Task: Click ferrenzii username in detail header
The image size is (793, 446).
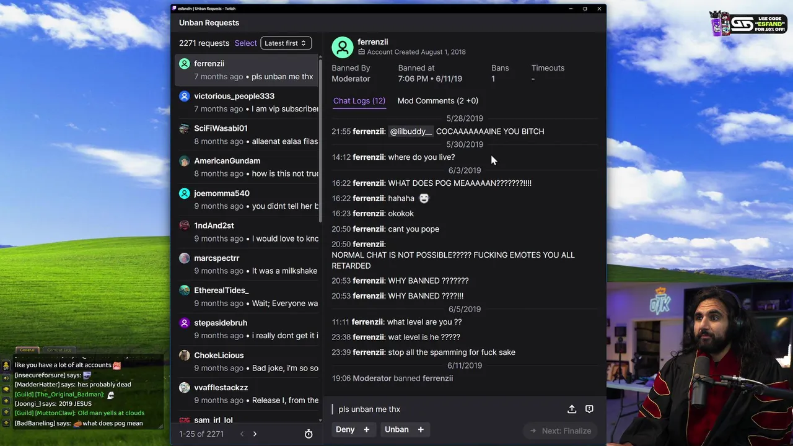Action: click(372, 42)
